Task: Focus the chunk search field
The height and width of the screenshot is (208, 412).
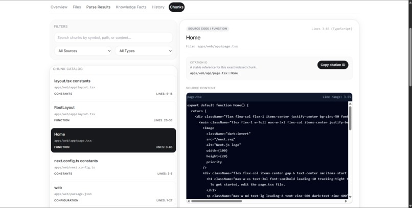Action: 113,37
